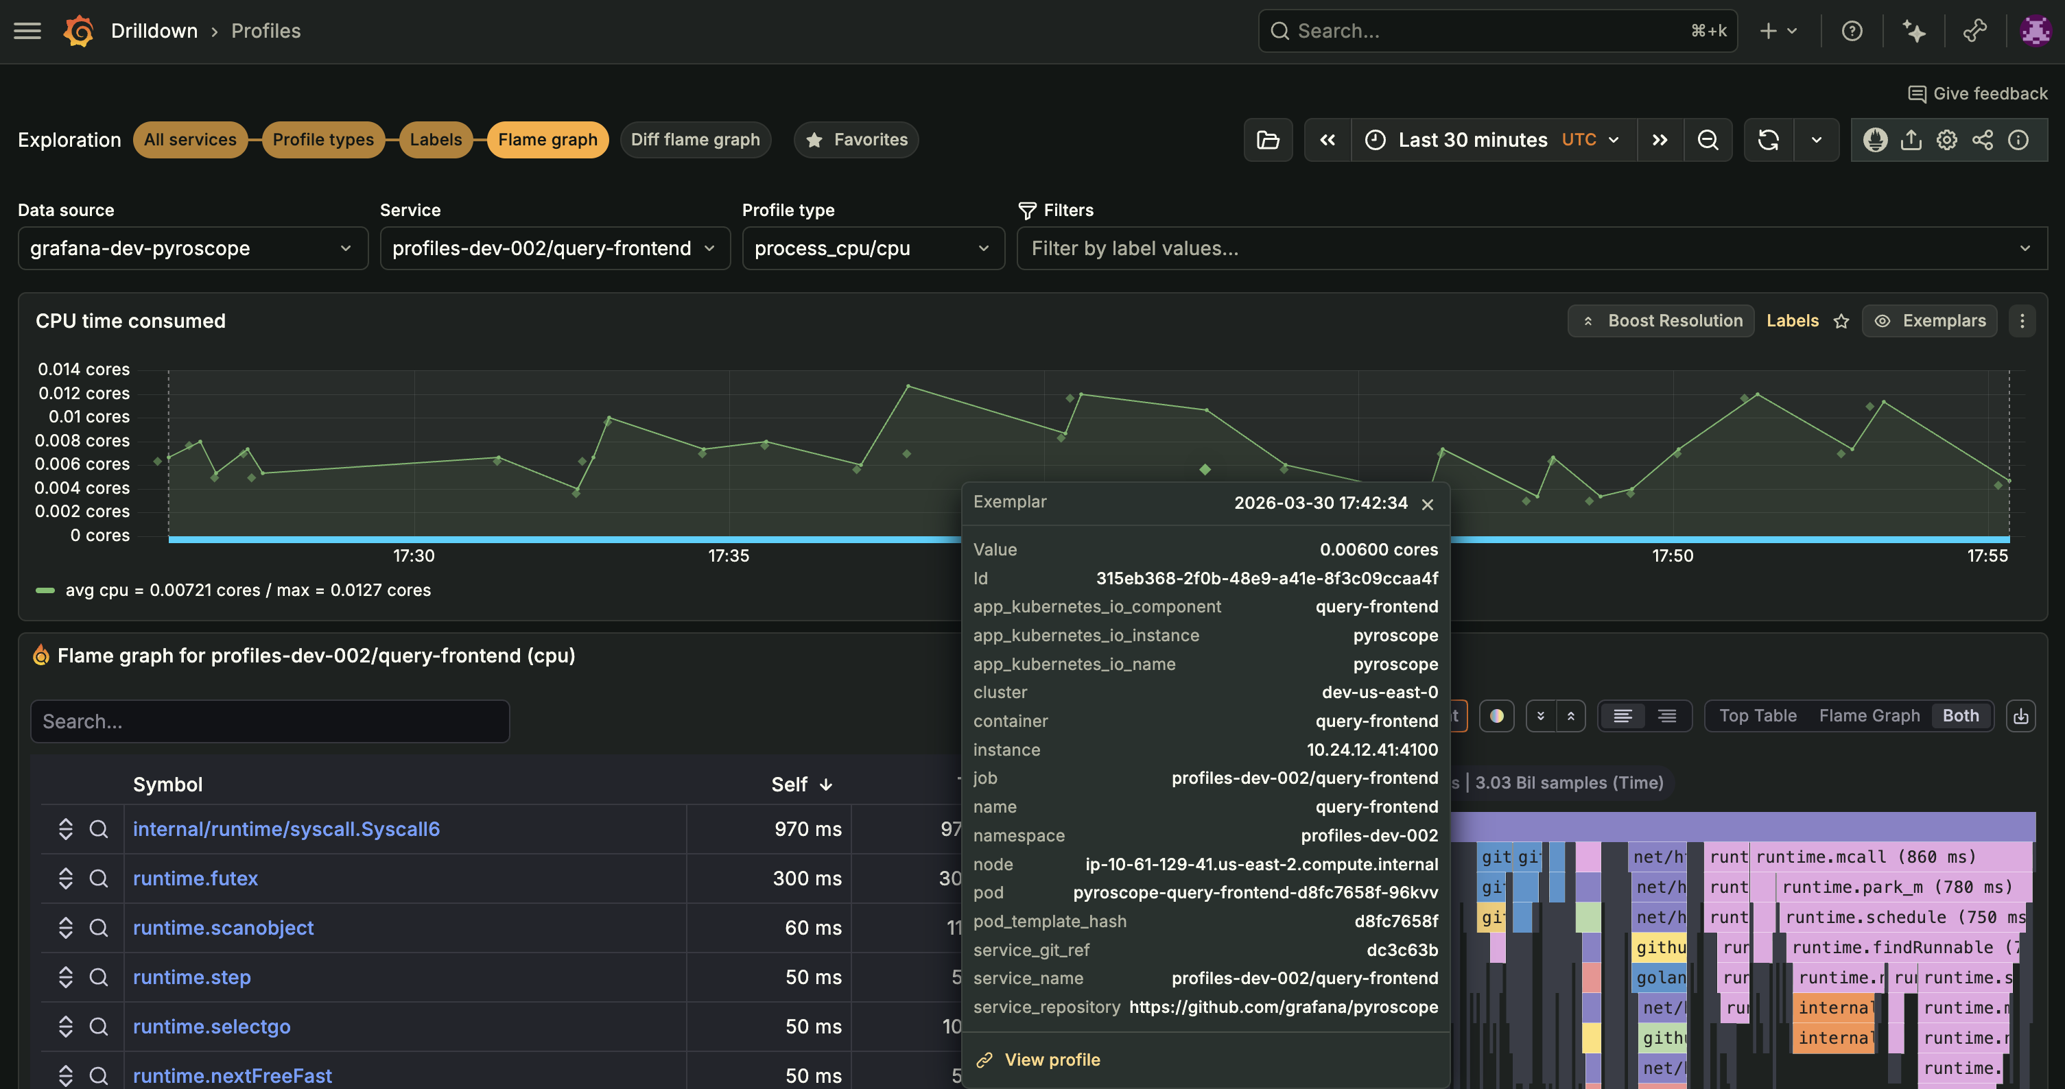
Task: Open the folder/bookmarks icon near time picker
Action: coord(1267,140)
